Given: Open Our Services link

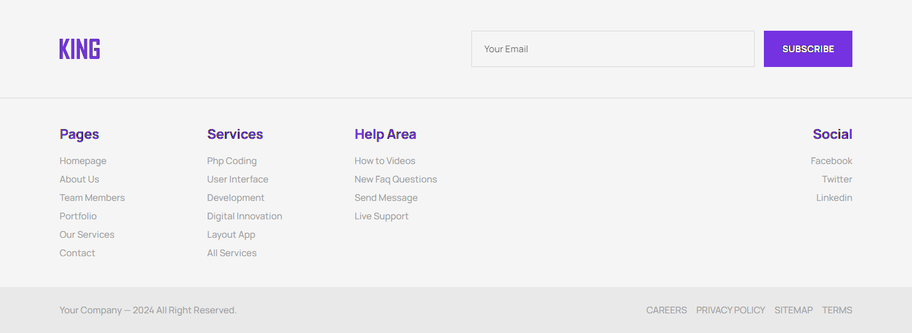Looking at the screenshot, I should (87, 235).
